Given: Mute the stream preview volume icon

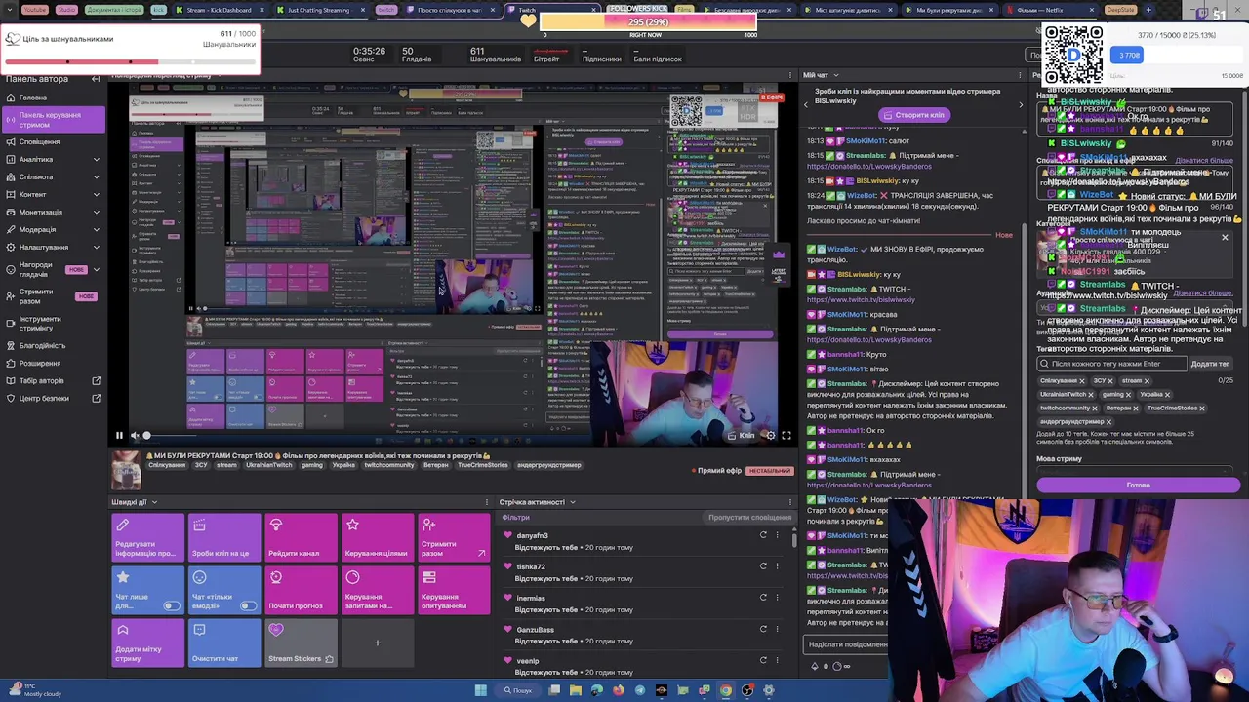Looking at the screenshot, I should point(135,436).
